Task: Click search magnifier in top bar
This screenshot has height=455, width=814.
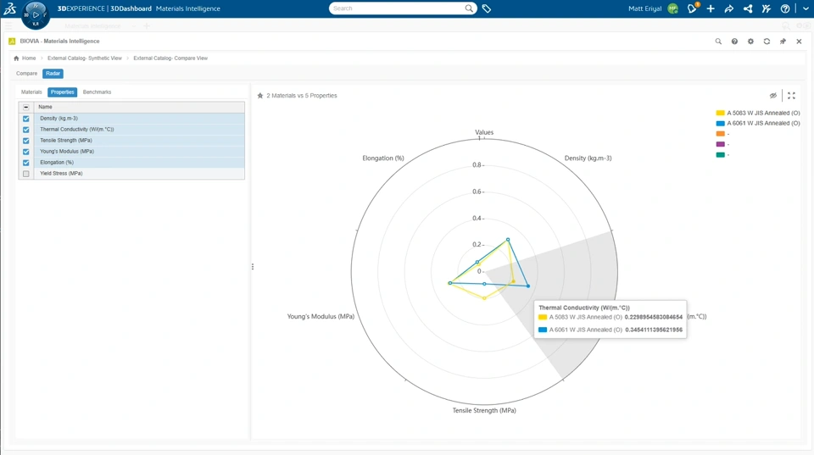Action: (x=469, y=8)
